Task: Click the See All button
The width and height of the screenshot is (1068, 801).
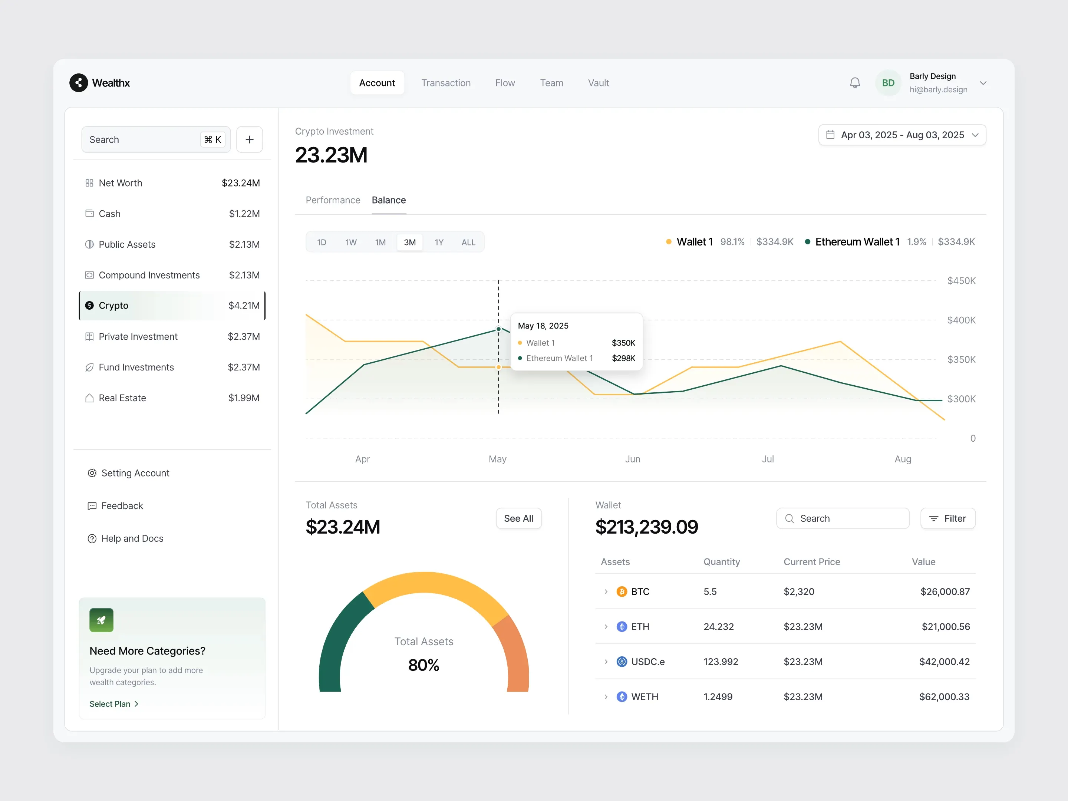Action: [518, 518]
